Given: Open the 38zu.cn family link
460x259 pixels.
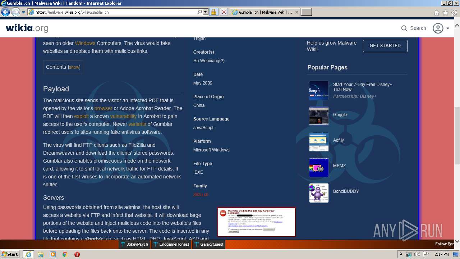Looking at the screenshot, I should [201, 195].
